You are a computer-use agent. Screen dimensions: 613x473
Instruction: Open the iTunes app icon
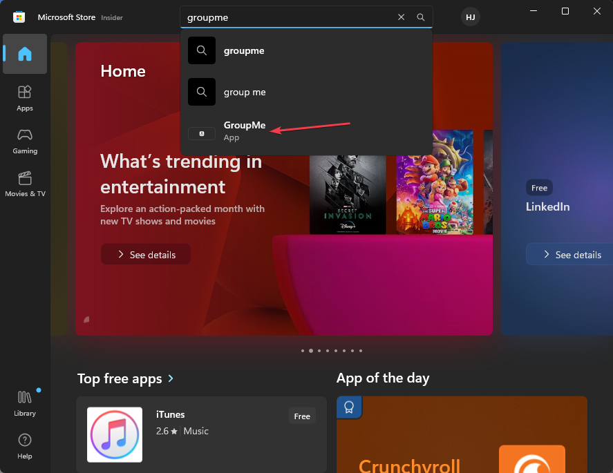point(115,435)
